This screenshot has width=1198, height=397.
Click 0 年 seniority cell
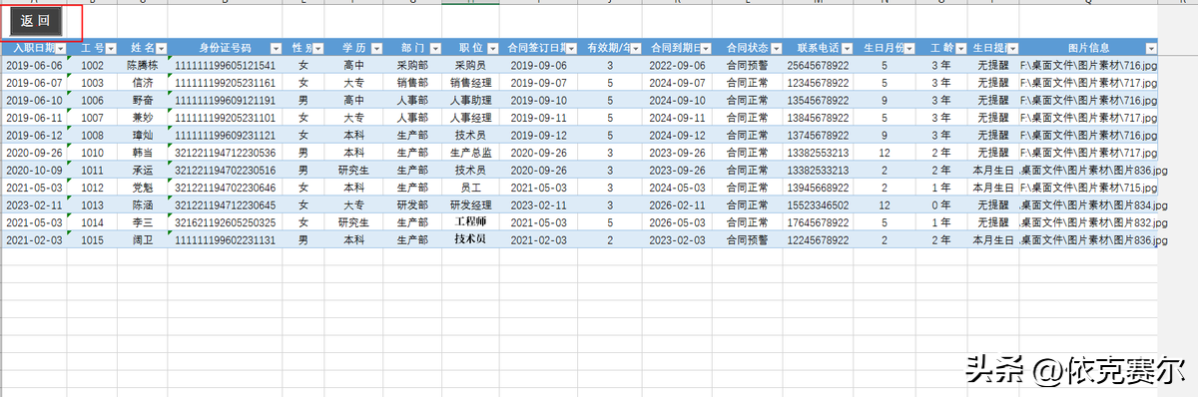coord(940,204)
